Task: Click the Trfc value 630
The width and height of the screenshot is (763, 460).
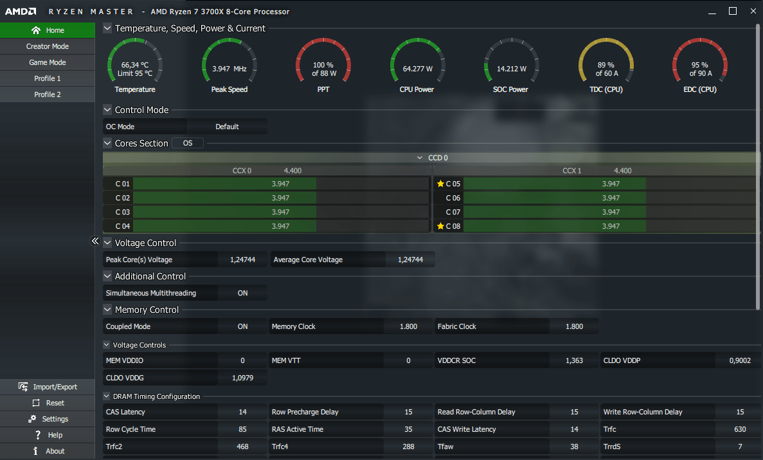Action: point(740,429)
